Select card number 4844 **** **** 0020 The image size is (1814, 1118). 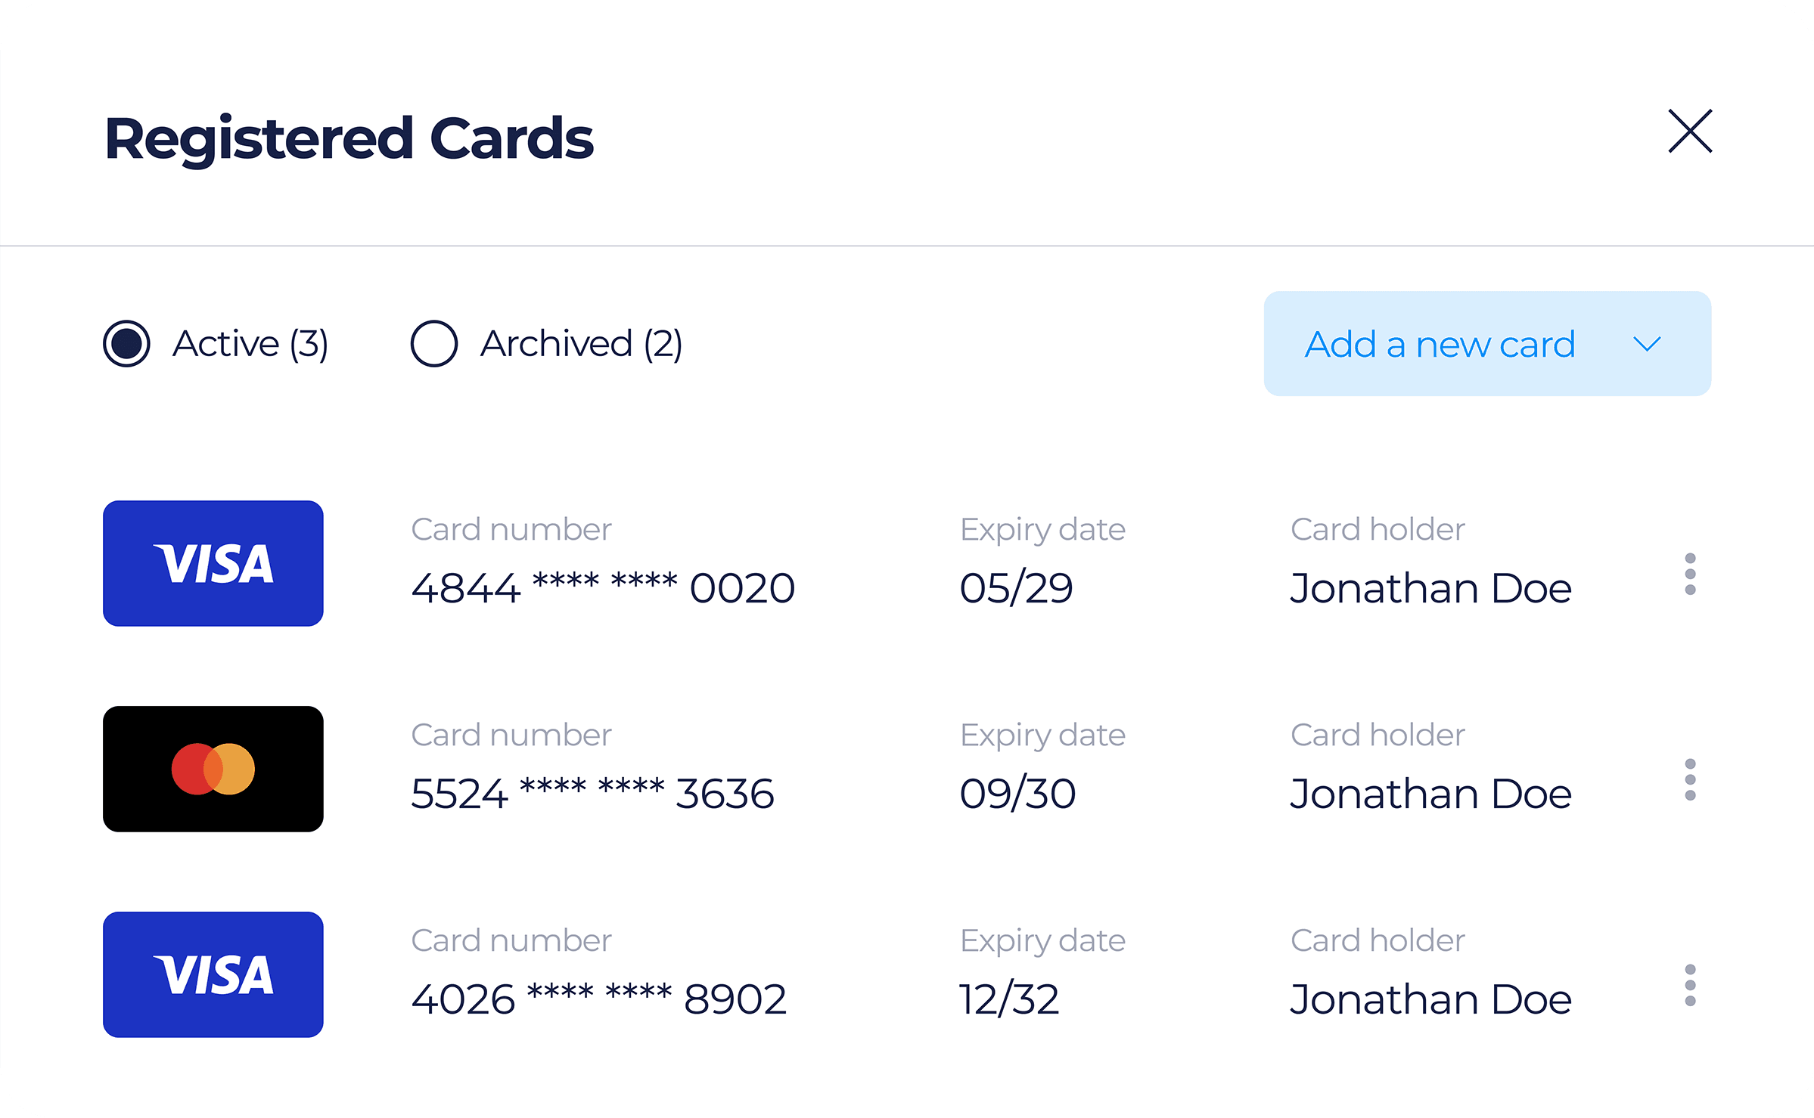tap(603, 588)
